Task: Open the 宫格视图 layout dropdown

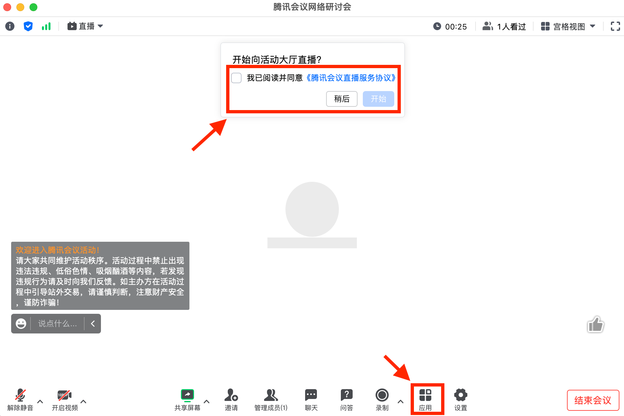Action: tap(568, 27)
